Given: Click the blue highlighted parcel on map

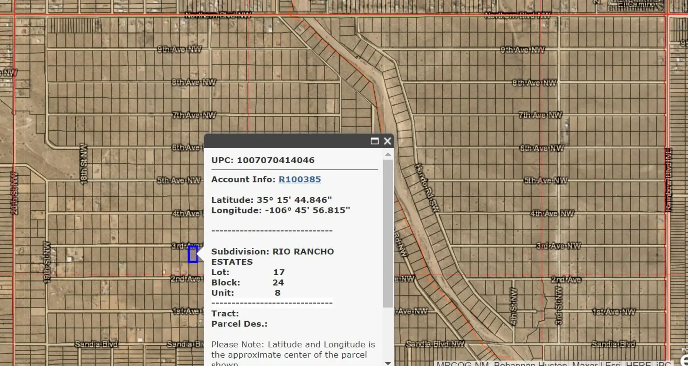Looking at the screenshot, I should tap(193, 255).
